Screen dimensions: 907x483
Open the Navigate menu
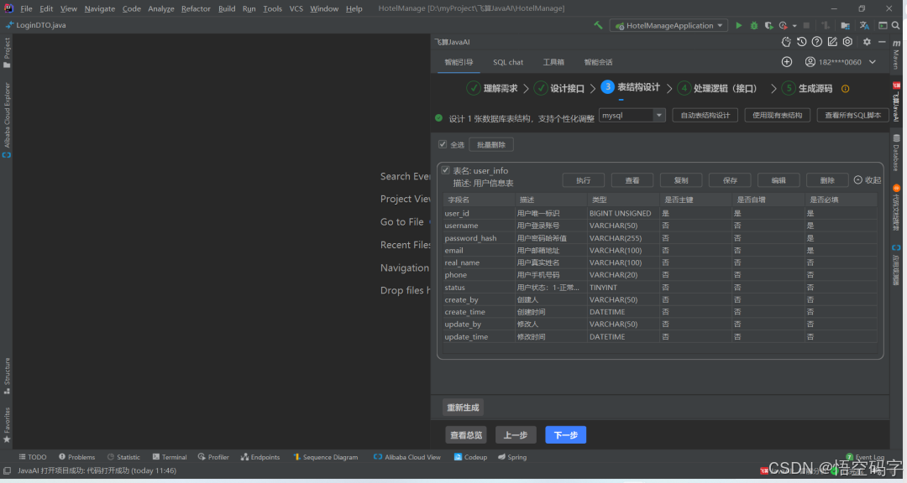pos(99,8)
